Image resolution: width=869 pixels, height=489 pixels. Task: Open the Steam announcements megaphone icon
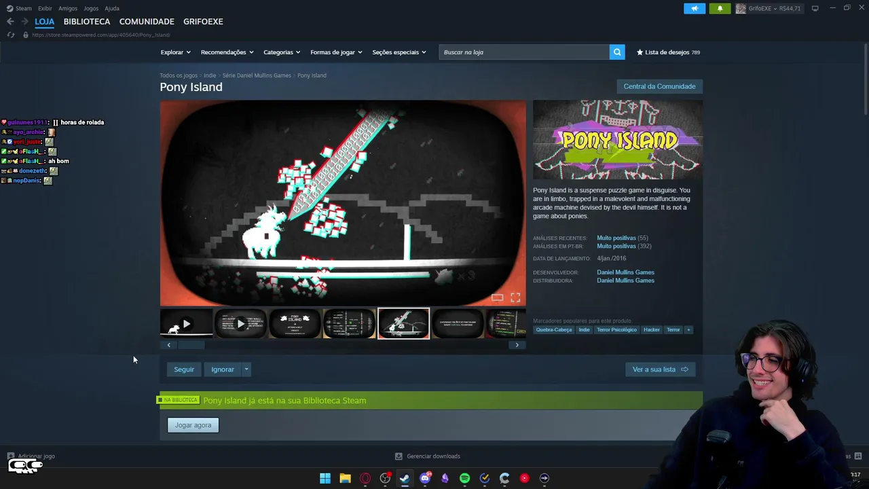pyautogui.click(x=695, y=8)
